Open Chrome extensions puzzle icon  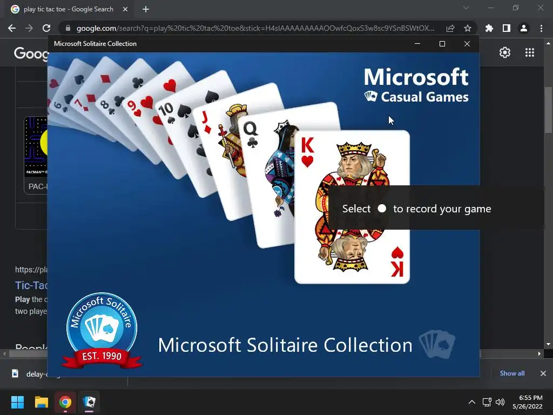tap(489, 28)
